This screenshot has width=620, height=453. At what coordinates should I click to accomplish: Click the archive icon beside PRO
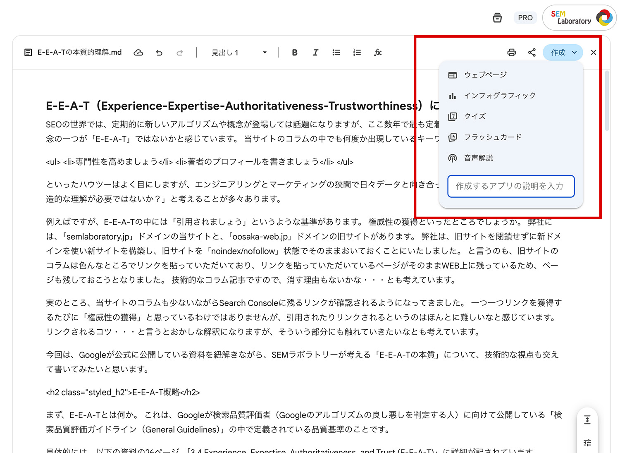497,18
